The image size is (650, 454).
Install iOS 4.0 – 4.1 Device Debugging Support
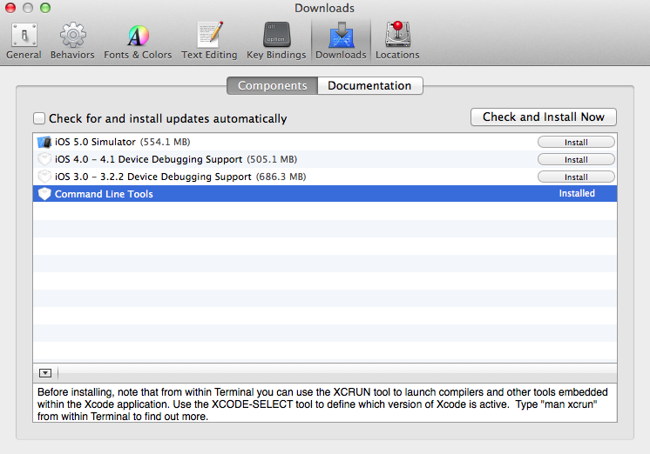576,160
